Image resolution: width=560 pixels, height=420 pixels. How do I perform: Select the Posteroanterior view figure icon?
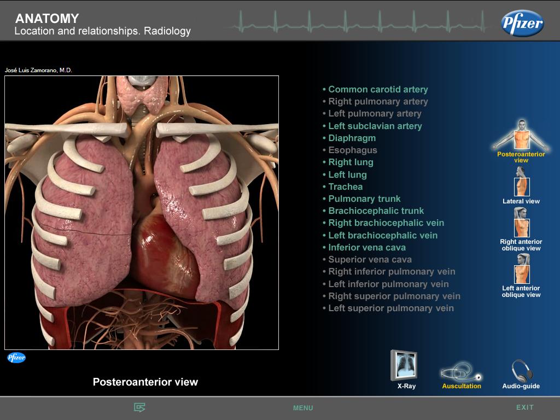521,135
